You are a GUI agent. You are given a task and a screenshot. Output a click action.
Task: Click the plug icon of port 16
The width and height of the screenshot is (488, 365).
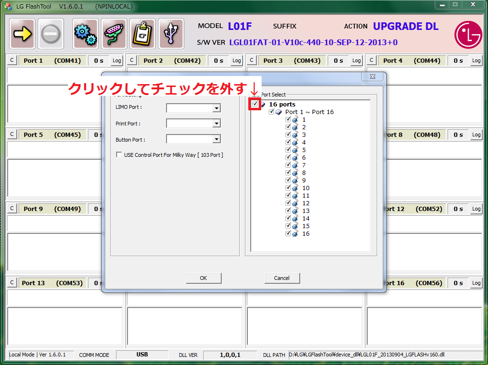coord(295,234)
